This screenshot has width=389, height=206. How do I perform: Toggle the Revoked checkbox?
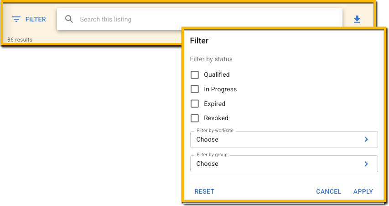pyautogui.click(x=195, y=118)
